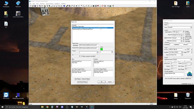
Task: Open the Window menu
Action: (42, 4)
